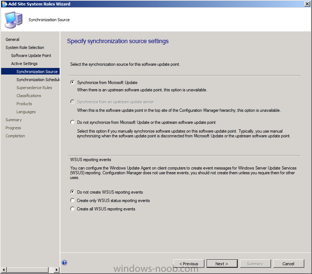Viewport: 312px width, 274px height.
Task: Select Synchronize from Microsoft Update
Action: coord(72,82)
